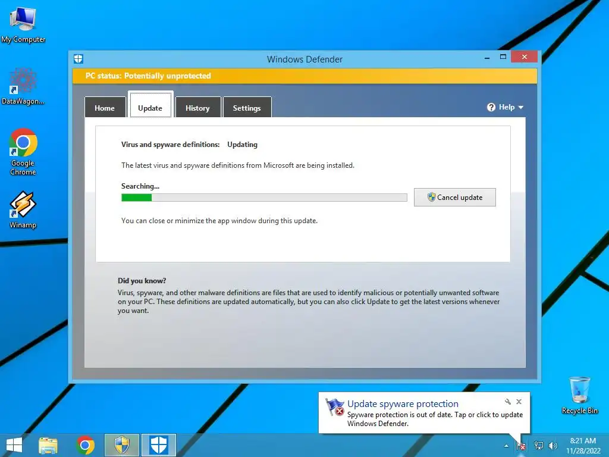Go to the Settings tab

(247, 108)
